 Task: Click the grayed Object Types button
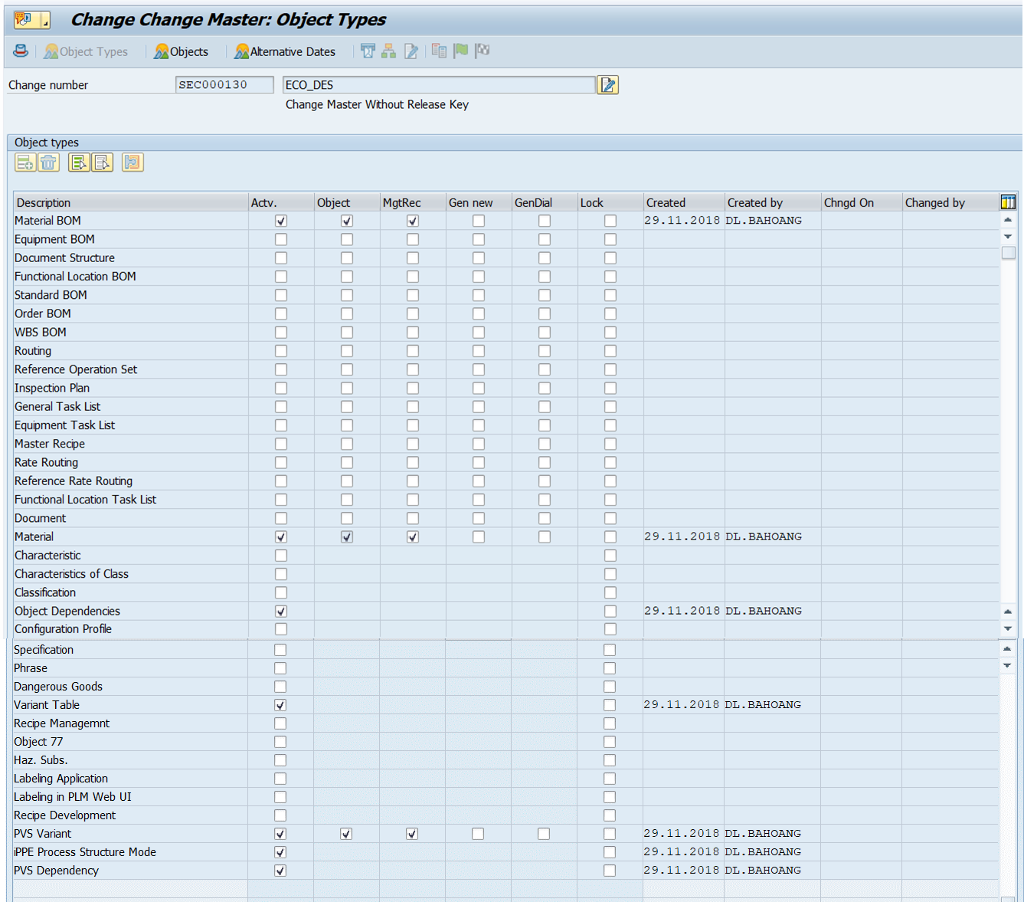coord(86,51)
